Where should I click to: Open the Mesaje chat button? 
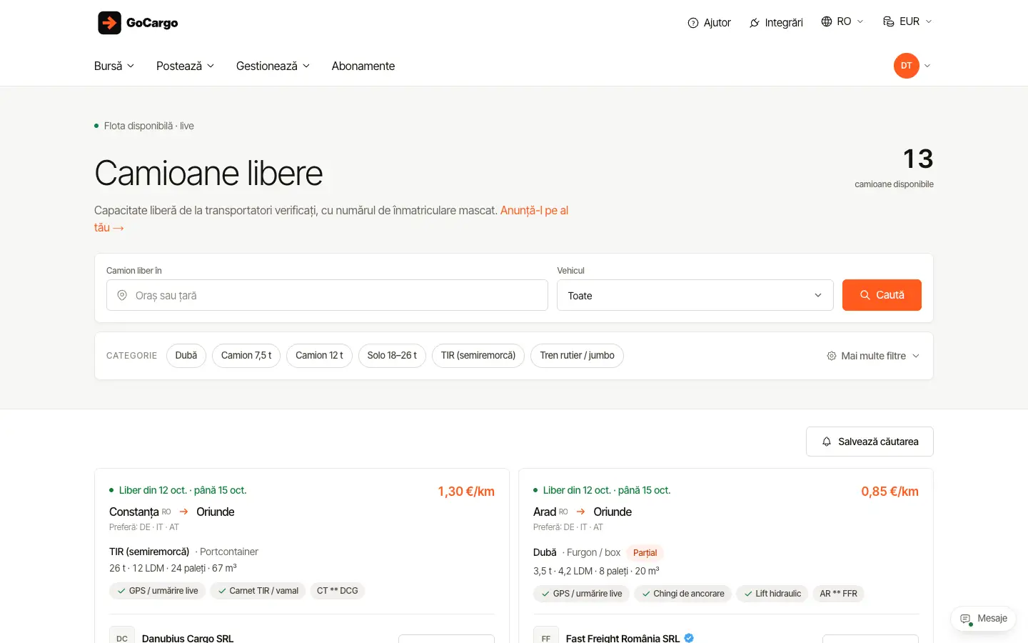point(983,619)
